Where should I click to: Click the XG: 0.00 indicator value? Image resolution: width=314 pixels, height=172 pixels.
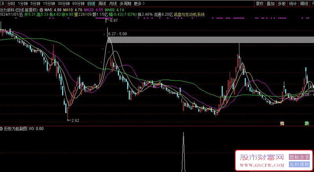pyautogui.click(x=36, y=129)
